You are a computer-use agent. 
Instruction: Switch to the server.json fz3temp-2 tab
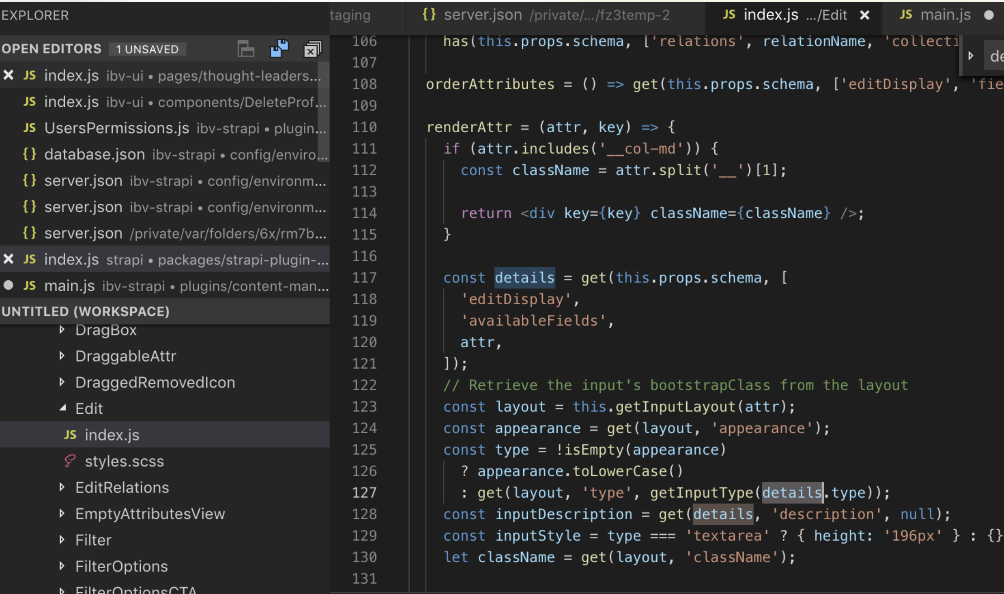(555, 15)
